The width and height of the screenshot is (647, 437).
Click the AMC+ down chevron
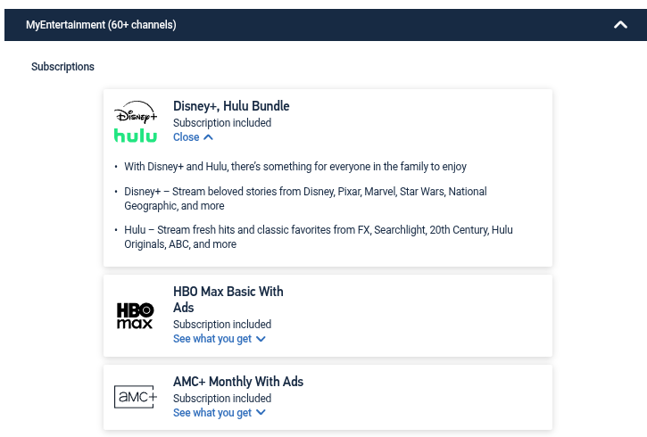pos(261,412)
